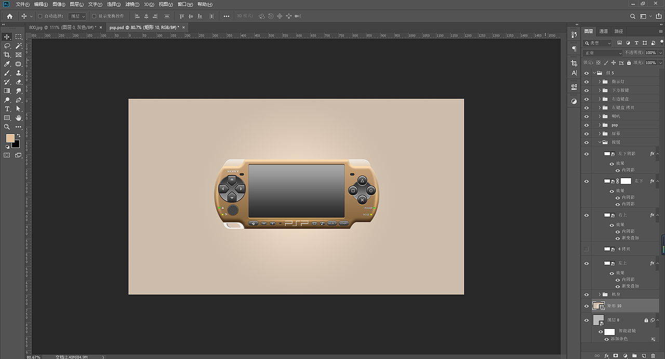Hide the psp group layer
The width and height of the screenshot is (665, 359).
587,125
